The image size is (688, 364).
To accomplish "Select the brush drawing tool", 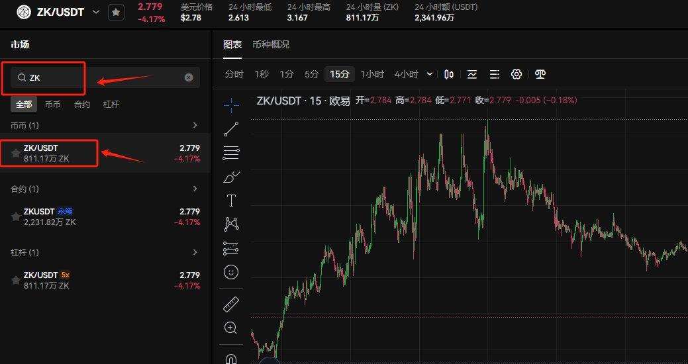I will coord(231,177).
